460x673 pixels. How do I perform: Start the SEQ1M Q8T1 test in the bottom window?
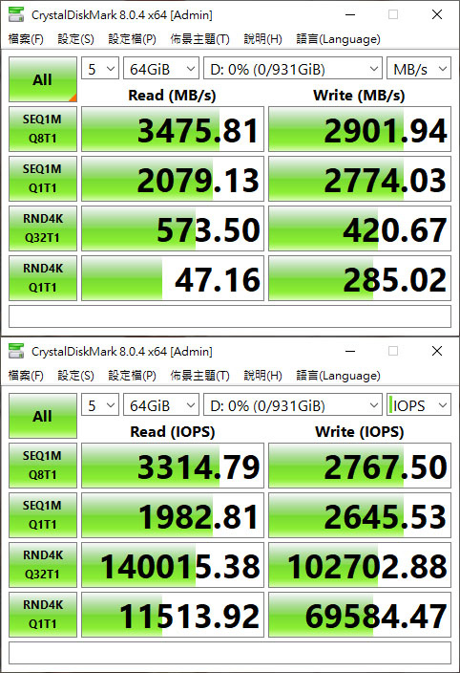click(43, 466)
